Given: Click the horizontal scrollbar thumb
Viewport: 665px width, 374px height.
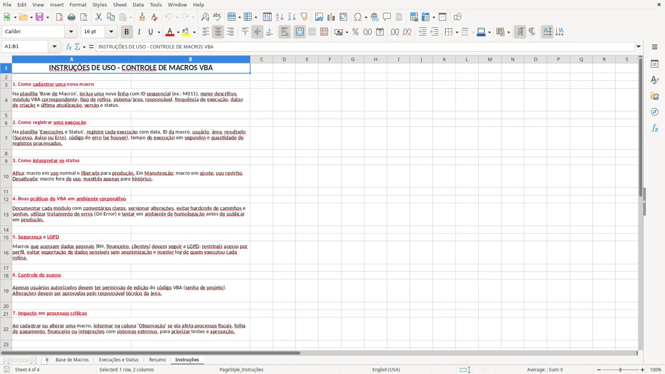Looking at the screenshot, I should point(151,353).
